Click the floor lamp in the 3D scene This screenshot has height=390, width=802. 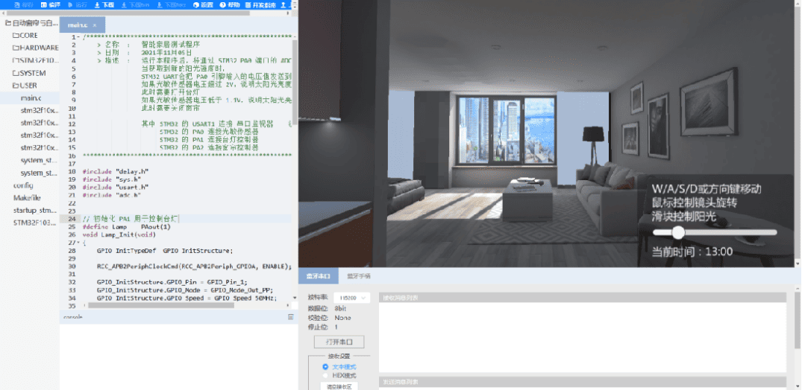coord(593,145)
